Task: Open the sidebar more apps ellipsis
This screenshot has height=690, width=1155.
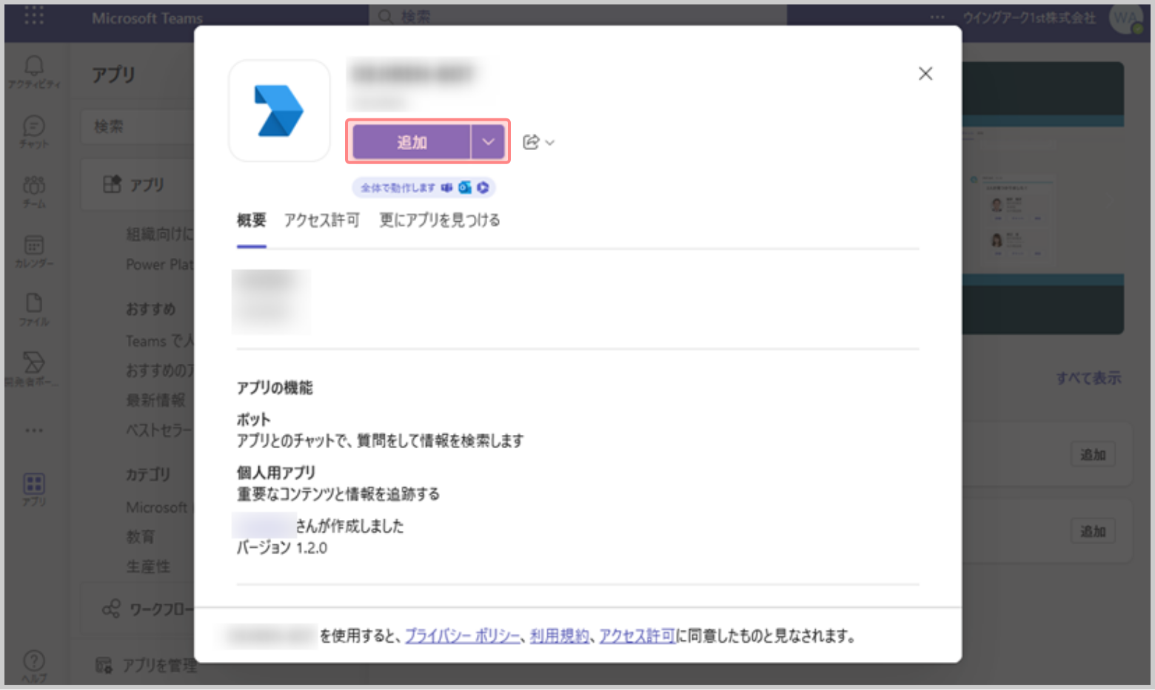Action: tap(34, 430)
